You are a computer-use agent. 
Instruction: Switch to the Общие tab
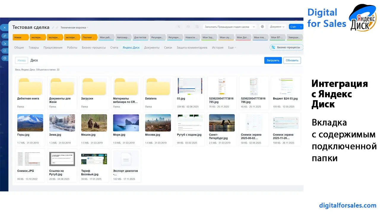pos(19,48)
